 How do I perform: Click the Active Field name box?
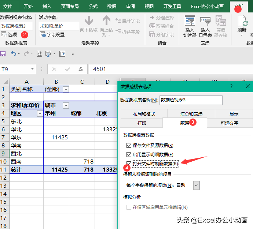pyautogui.click(x=59, y=26)
